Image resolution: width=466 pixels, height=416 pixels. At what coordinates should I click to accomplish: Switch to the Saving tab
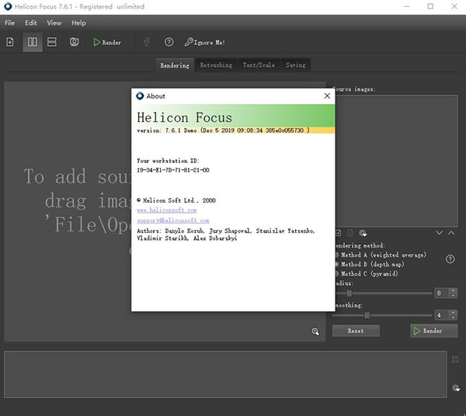pyautogui.click(x=295, y=65)
